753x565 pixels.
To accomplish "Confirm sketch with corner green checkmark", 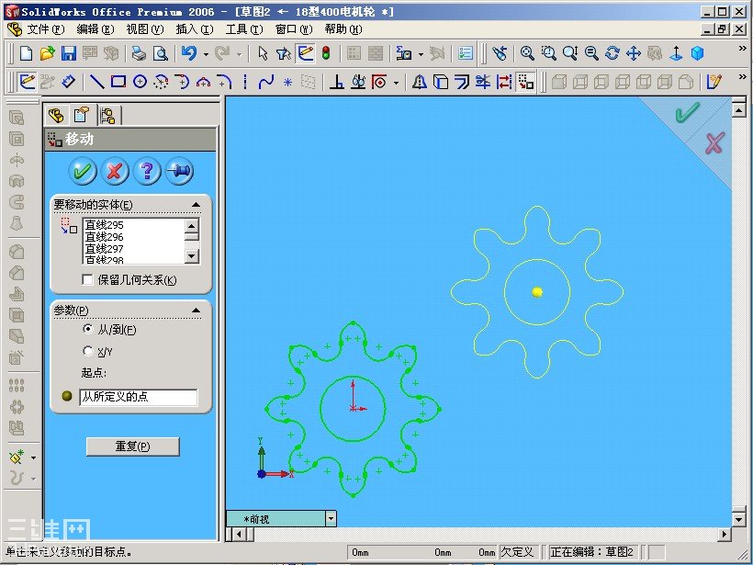I will [x=687, y=112].
